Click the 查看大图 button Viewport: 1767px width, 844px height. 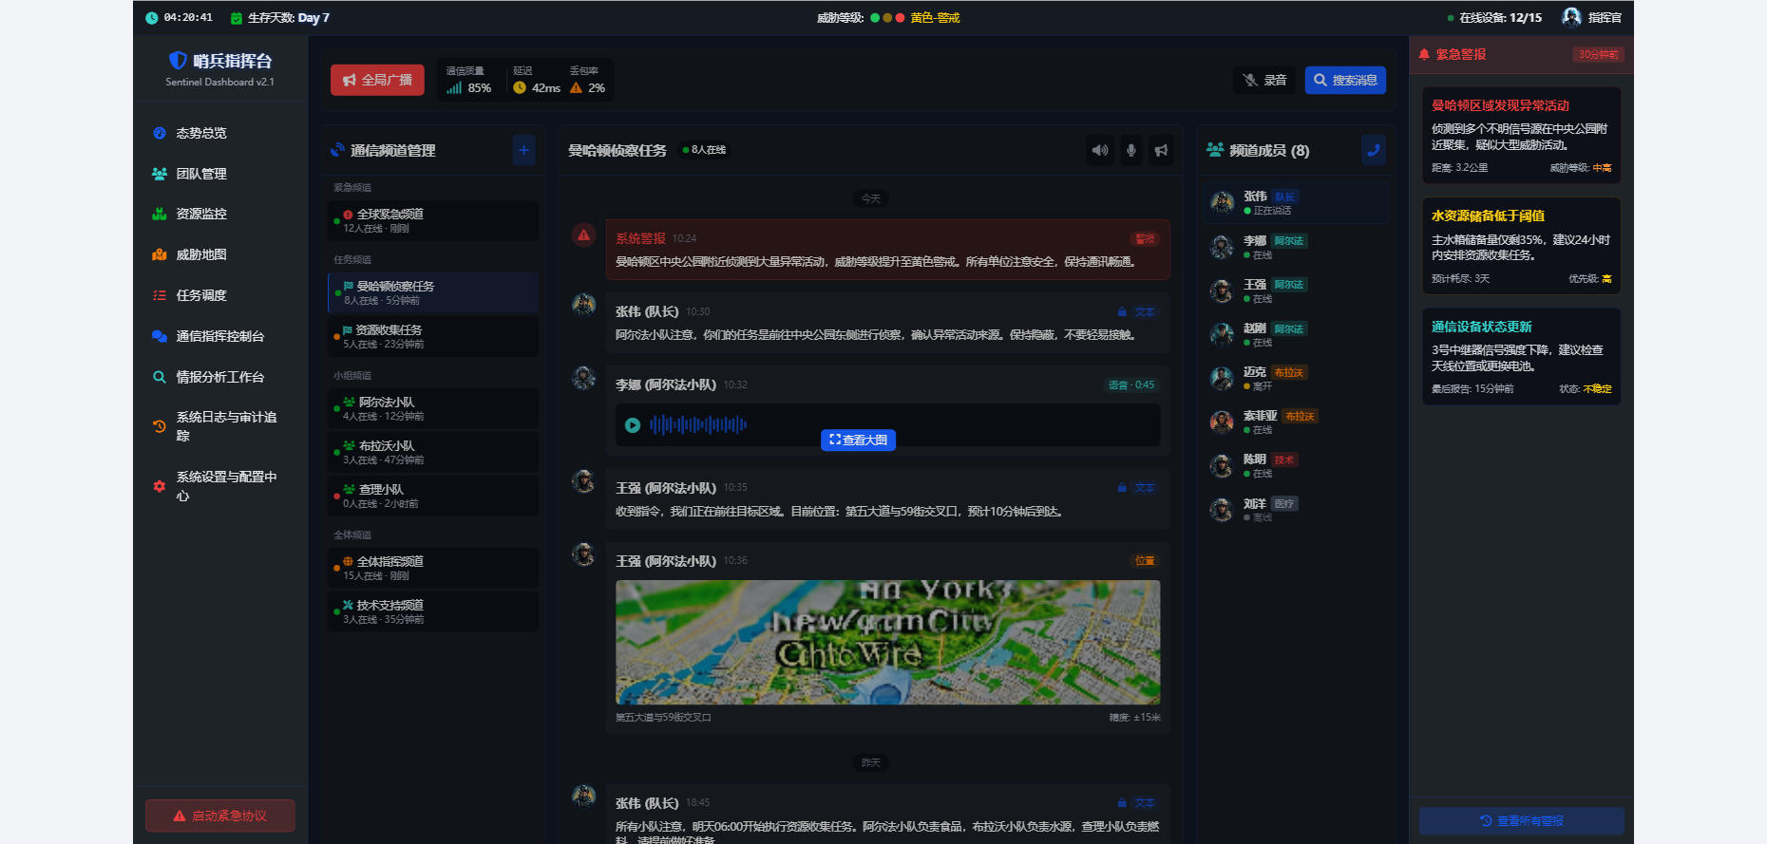point(859,440)
